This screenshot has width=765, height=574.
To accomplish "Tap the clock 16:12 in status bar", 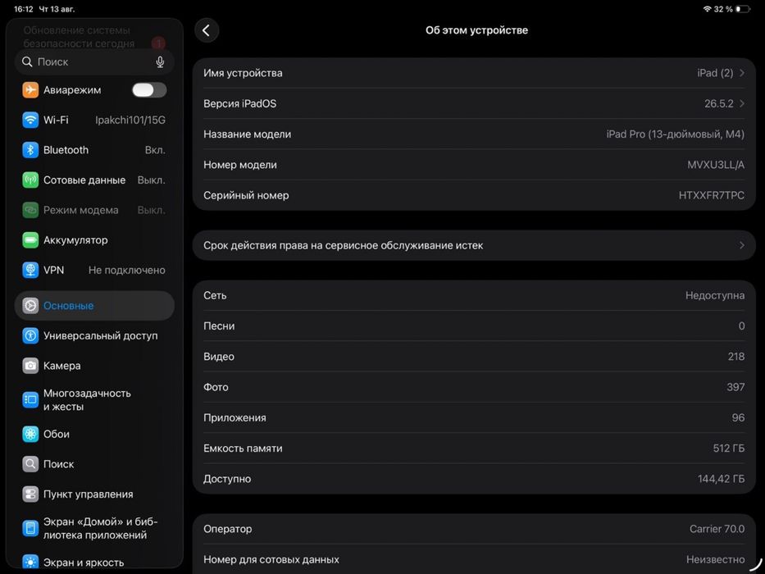I will click(24, 9).
